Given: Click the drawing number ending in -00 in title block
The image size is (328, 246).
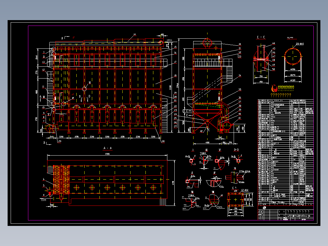Looking at the screenshot, I should pyautogui.click(x=299, y=216).
